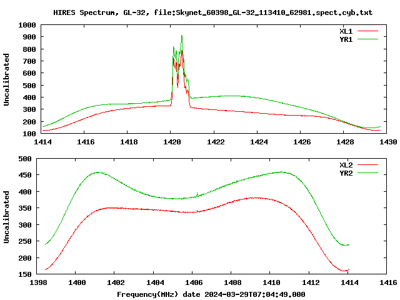Click the 1414 tick label on top x-axis

pos(42,142)
